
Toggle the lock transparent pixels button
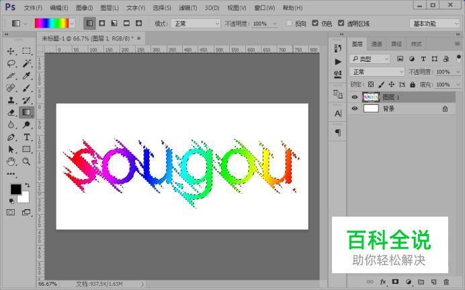click(x=371, y=85)
